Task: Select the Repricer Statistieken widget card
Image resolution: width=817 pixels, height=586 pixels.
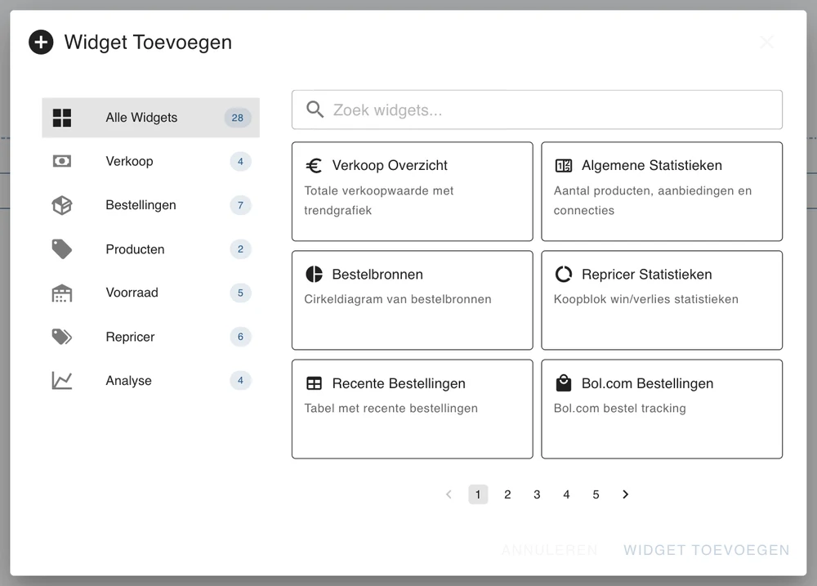Action: (662, 300)
